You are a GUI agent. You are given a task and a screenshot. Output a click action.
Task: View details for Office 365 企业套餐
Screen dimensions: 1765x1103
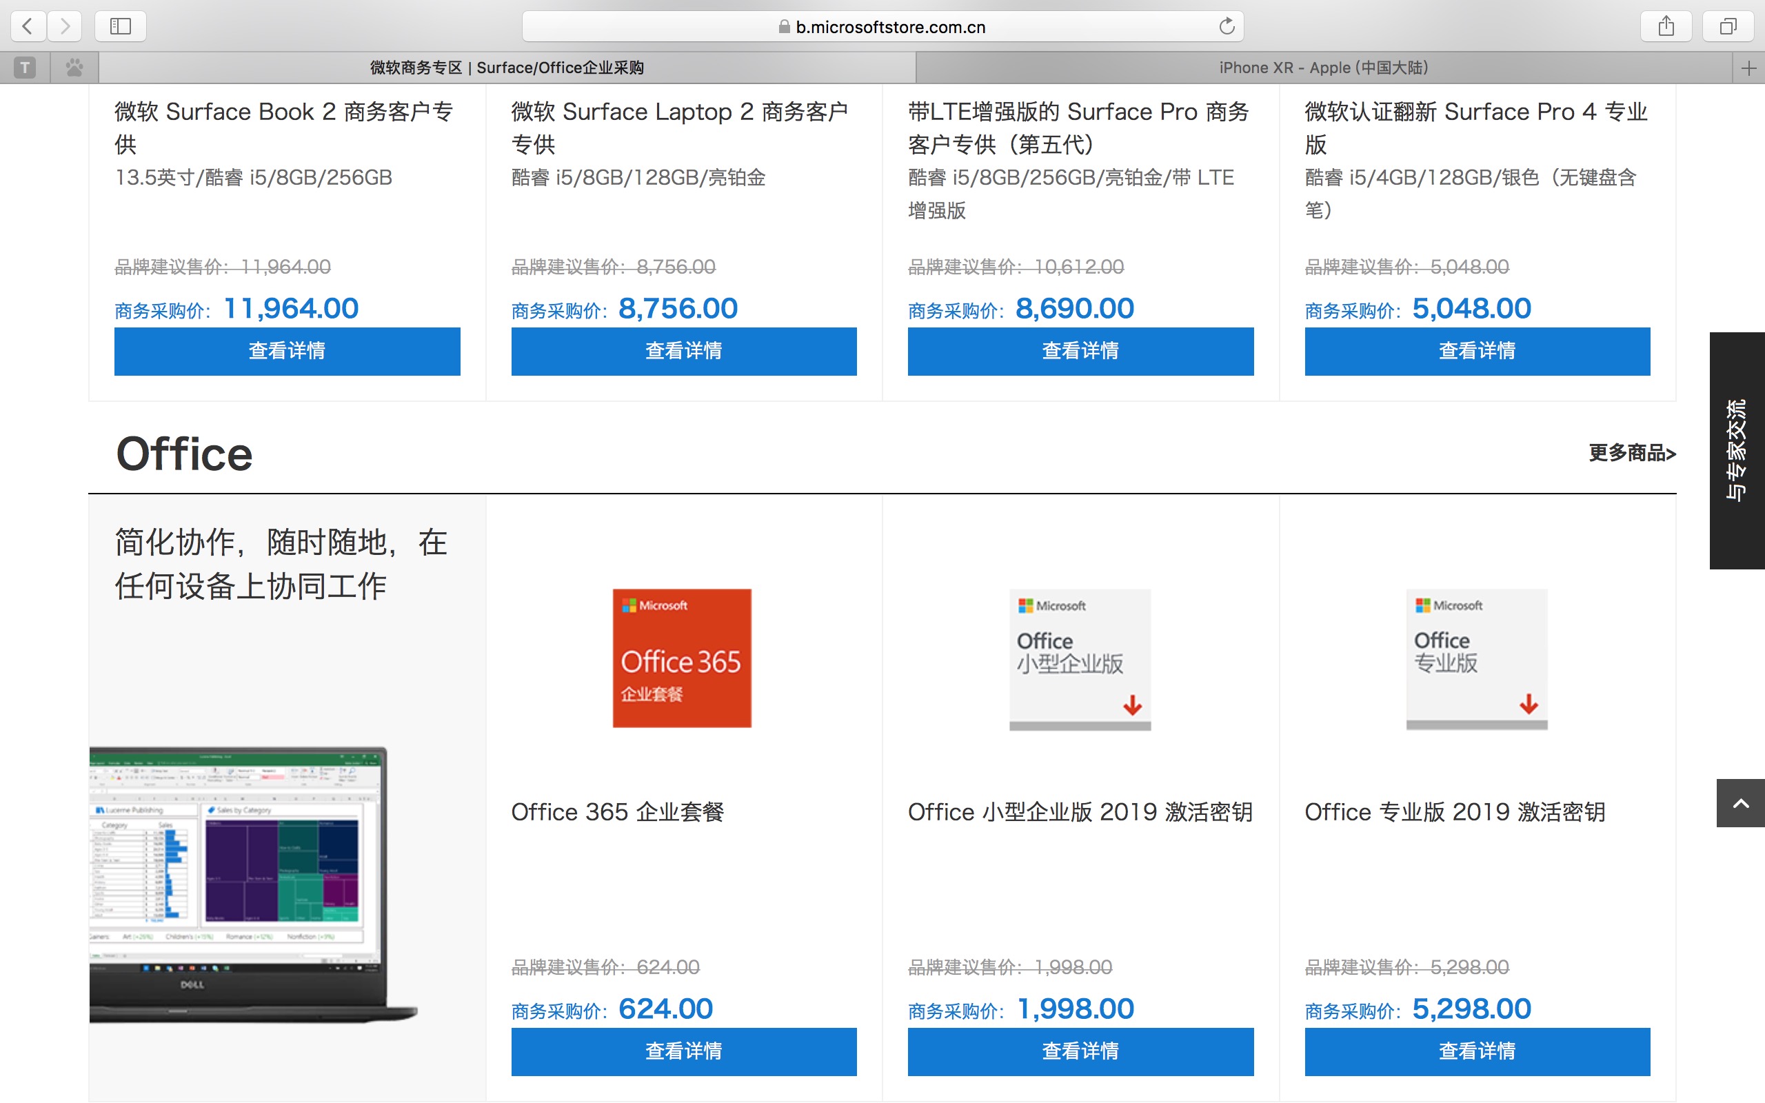tap(684, 1051)
